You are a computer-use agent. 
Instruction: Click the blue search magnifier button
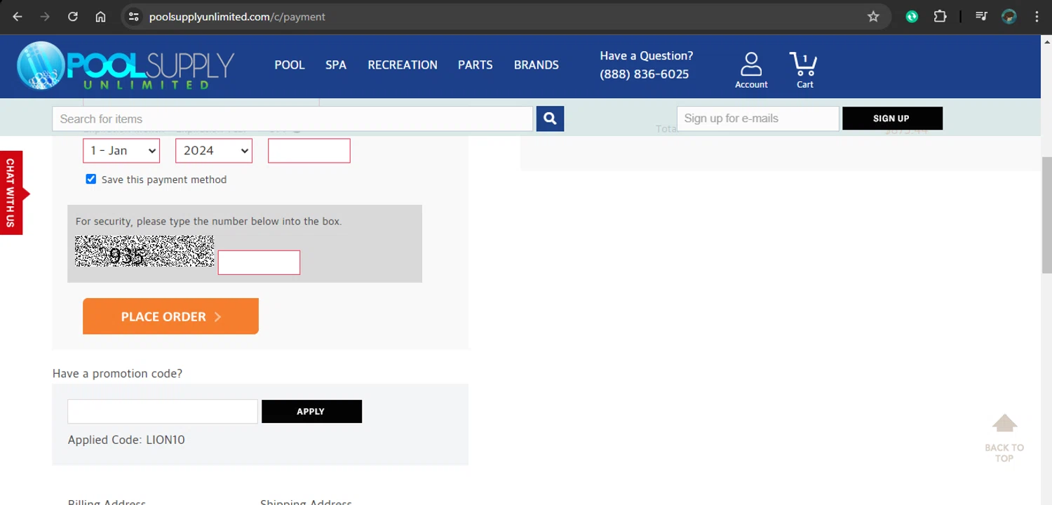[550, 119]
